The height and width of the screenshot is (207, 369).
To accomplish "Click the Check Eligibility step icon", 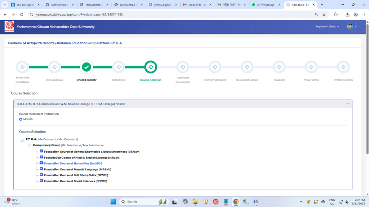I will pos(86,67).
